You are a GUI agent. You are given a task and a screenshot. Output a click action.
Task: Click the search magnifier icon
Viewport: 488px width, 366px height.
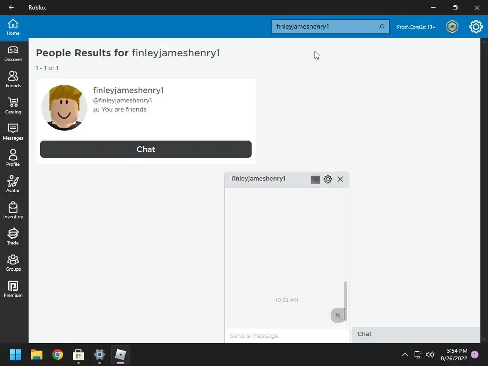[x=382, y=27]
